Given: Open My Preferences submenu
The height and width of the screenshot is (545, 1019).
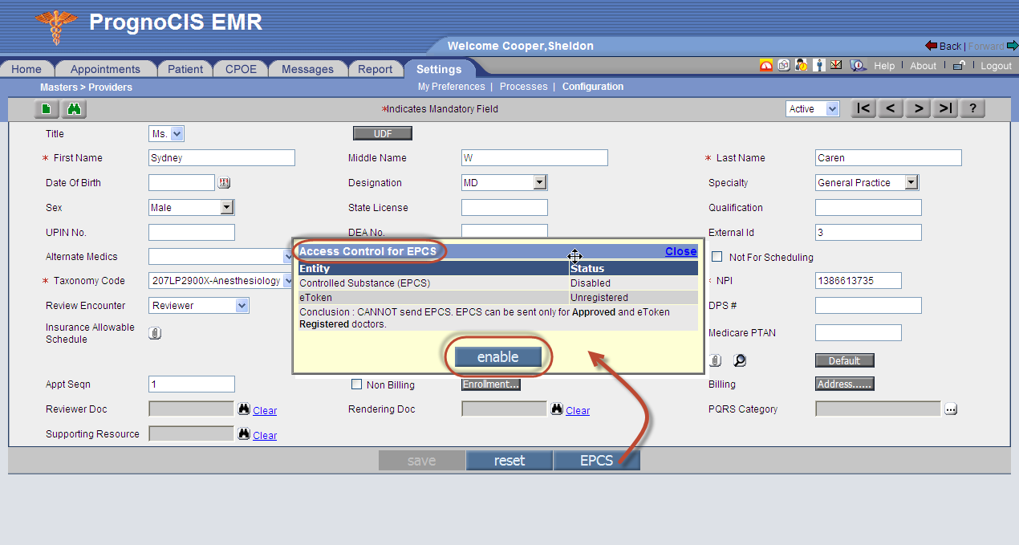Looking at the screenshot, I should (452, 87).
